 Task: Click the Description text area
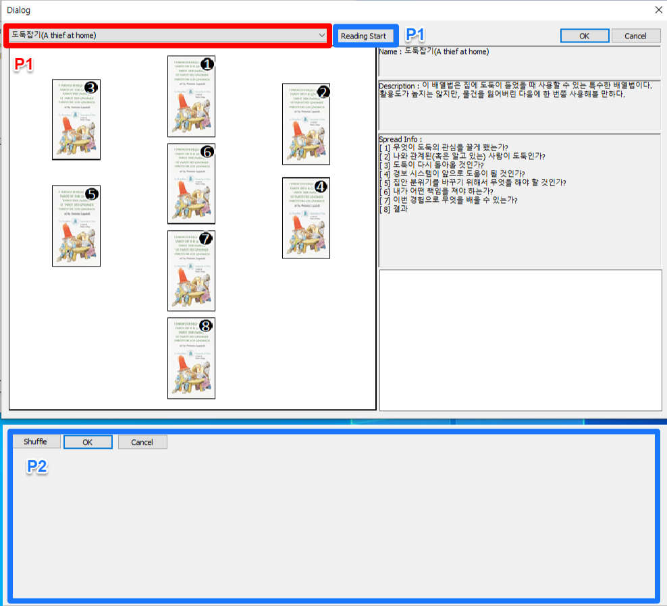point(519,105)
